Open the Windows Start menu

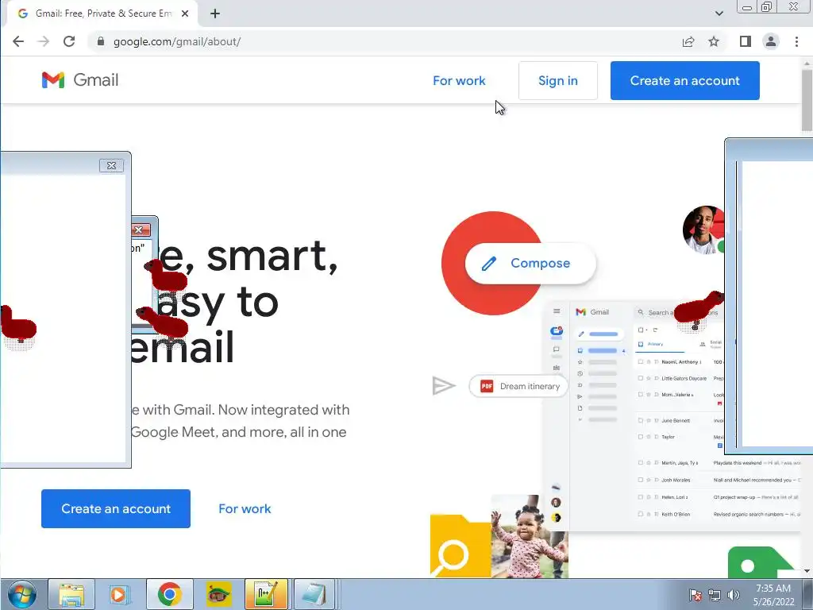click(21, 594)
